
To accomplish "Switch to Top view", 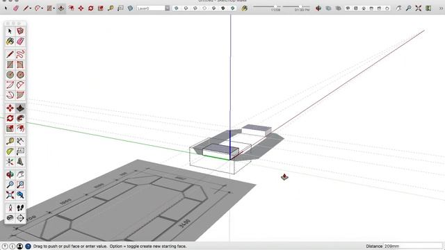I will click(x=355, y=8).
